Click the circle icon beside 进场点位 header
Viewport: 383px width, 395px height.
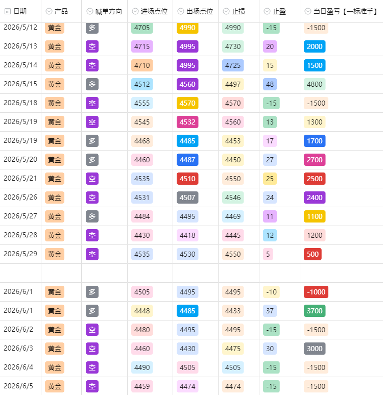[135, 11]
